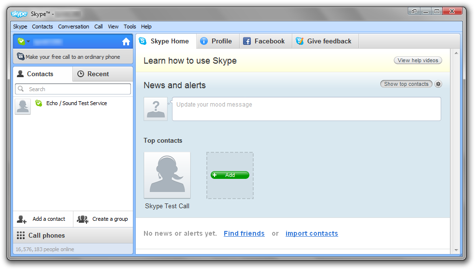Follow the Find friends link

(x=244, y=233)
